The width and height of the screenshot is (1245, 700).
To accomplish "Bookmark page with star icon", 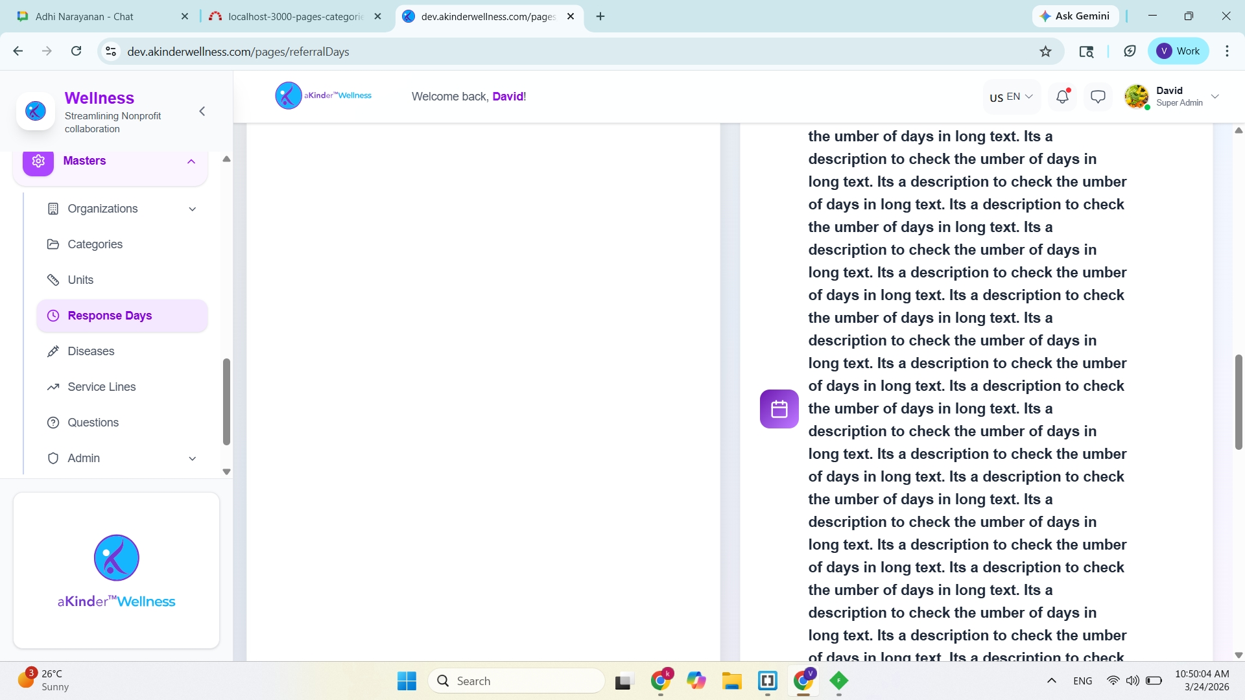I will [1045, 51].
